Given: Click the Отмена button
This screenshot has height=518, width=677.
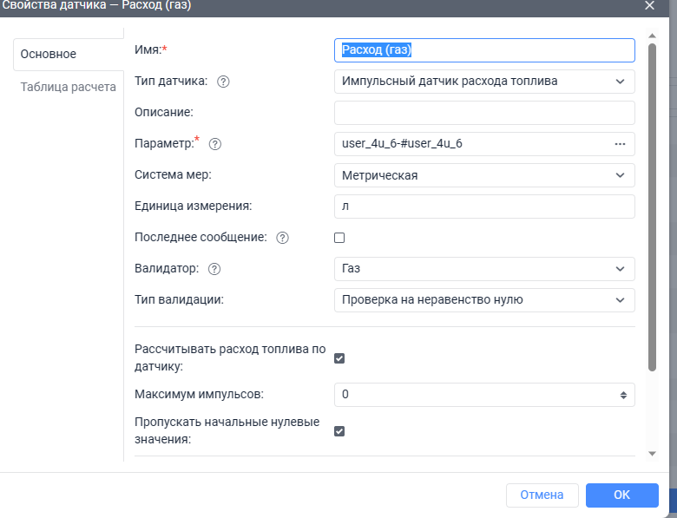Looking at the screenshot, I should point(542,495).
